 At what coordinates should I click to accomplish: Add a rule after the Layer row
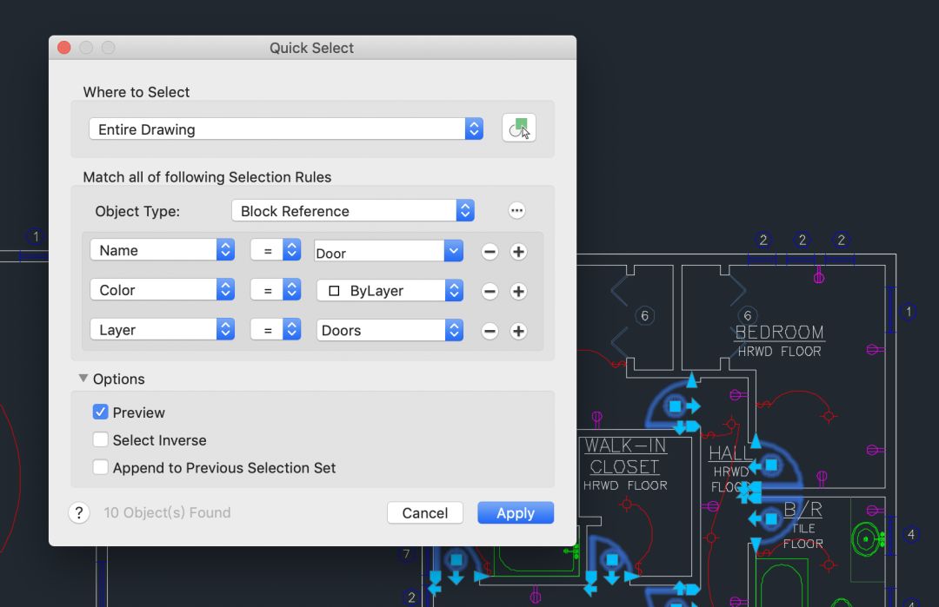[x=518, y=331]
